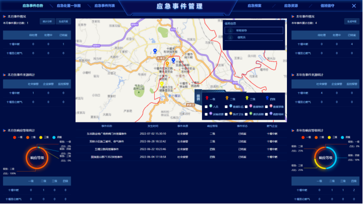Click the 统计分析 button

tap(47, 22)
